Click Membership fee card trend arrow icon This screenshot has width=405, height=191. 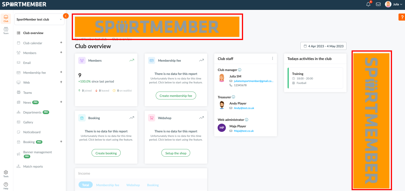[201, 60]
